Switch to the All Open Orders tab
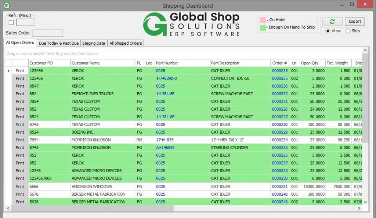The image size is (376, 218). coord(20,43)
